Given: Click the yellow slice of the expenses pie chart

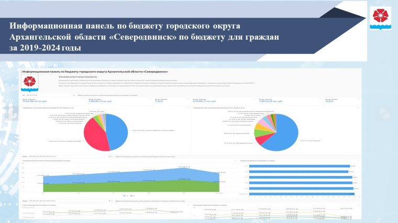Looking at the screenshot, I should [x=261, y=127].
